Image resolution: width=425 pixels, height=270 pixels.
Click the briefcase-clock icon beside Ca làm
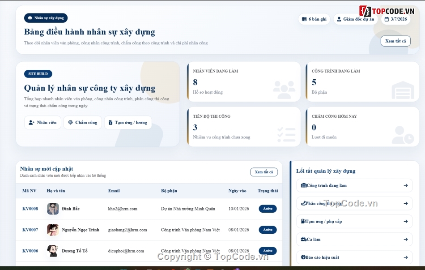[x=304, y=240]
